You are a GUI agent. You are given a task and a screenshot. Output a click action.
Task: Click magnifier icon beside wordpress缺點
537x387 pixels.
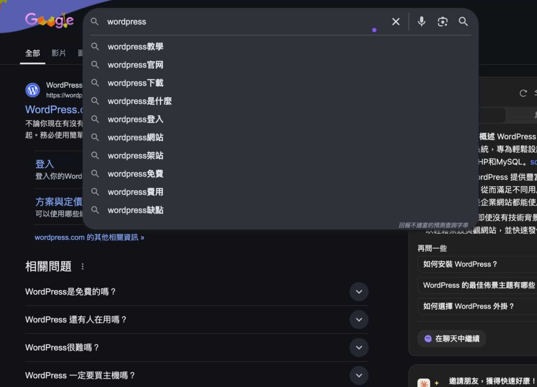tap(95, 210)
